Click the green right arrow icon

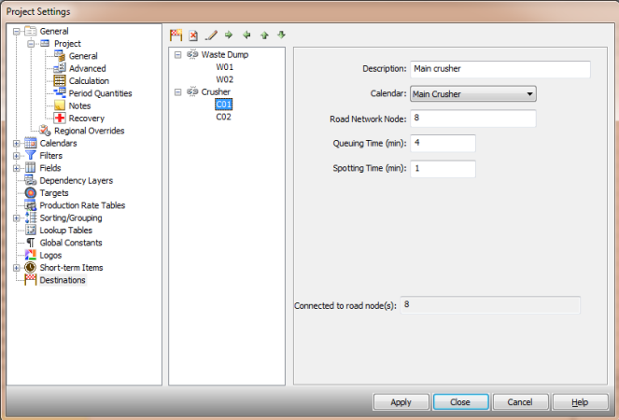[x=229, y=35]
